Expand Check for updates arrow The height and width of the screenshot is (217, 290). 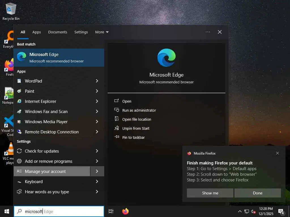click(x=97, y=151)
